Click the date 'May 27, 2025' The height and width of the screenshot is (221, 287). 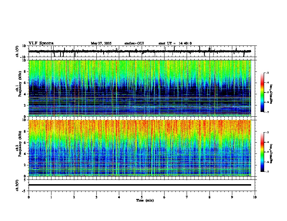tap(101, 43)
